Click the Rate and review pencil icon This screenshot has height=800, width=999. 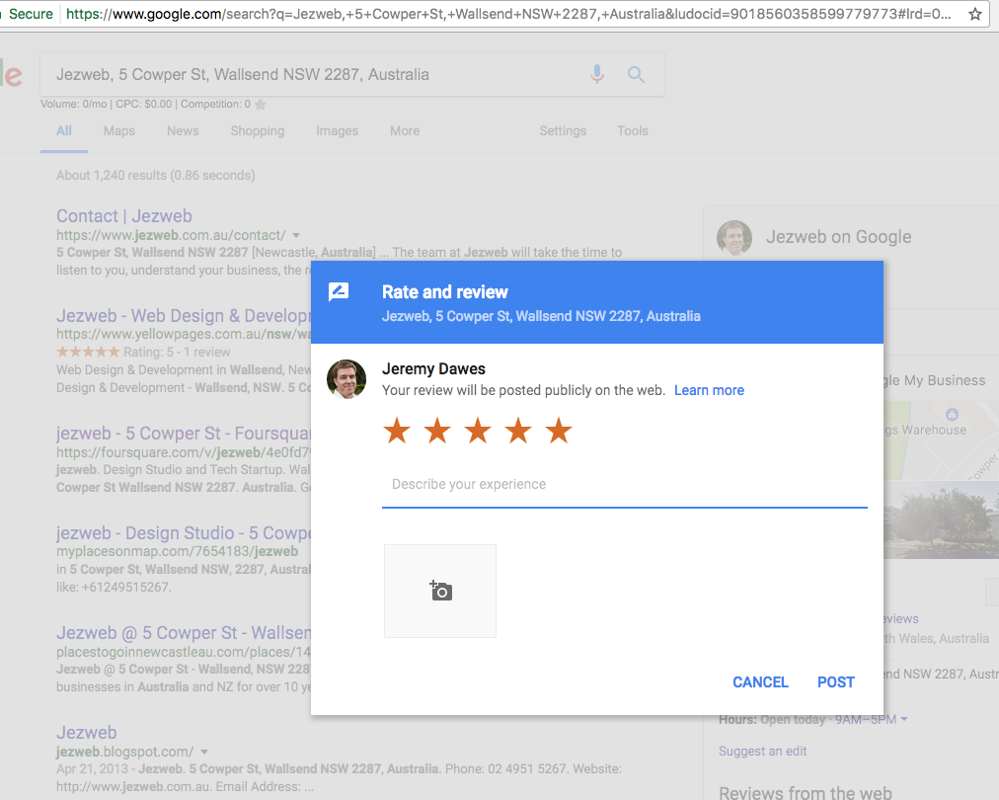339,292
